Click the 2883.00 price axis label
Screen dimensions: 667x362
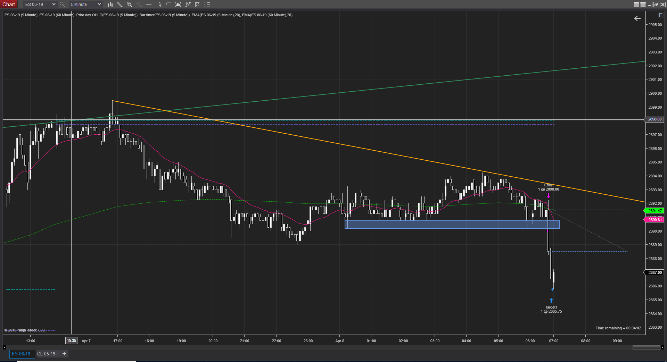pyautogui.click(x=655, y=327)
